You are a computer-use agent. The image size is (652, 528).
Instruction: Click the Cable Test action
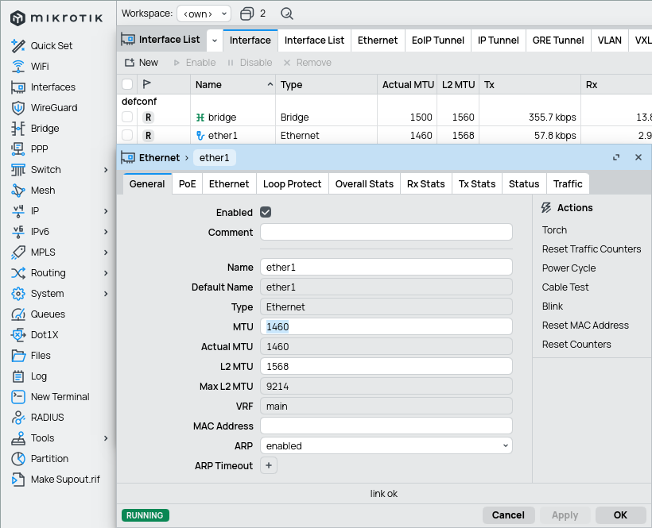565,287
